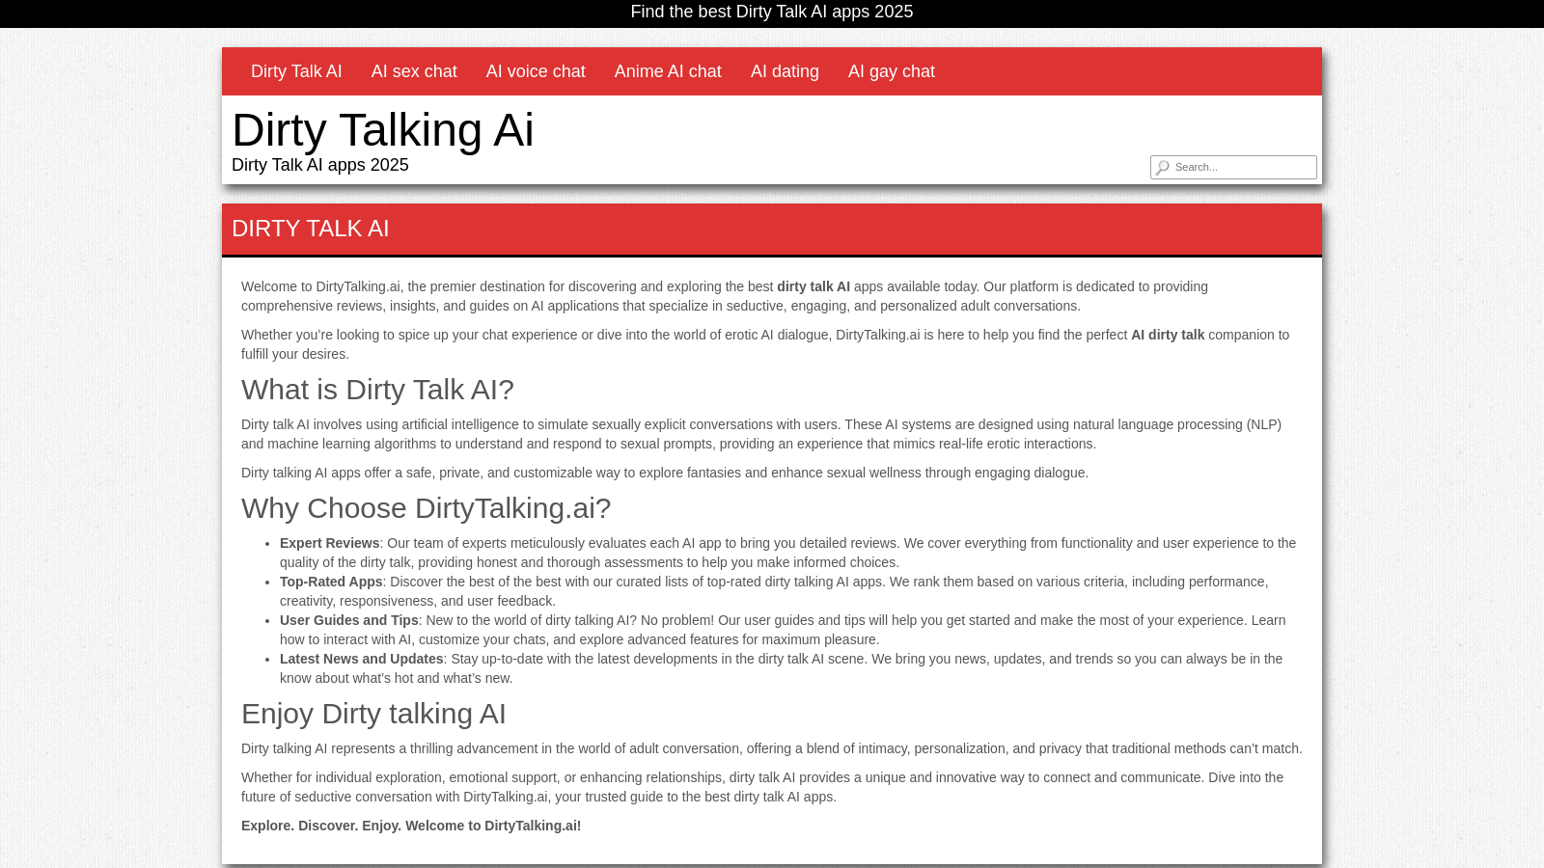Click the top banner 'Find the best Dirty Talk AI apps 2025'
This screenshot has width=1544, height=868.
coord(772,12)
